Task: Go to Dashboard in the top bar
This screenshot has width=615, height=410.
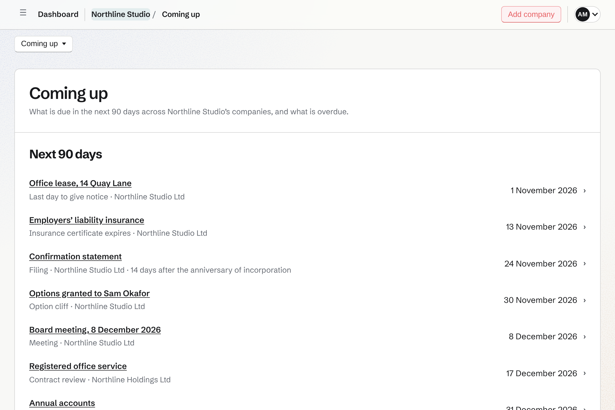Action: 58,14
